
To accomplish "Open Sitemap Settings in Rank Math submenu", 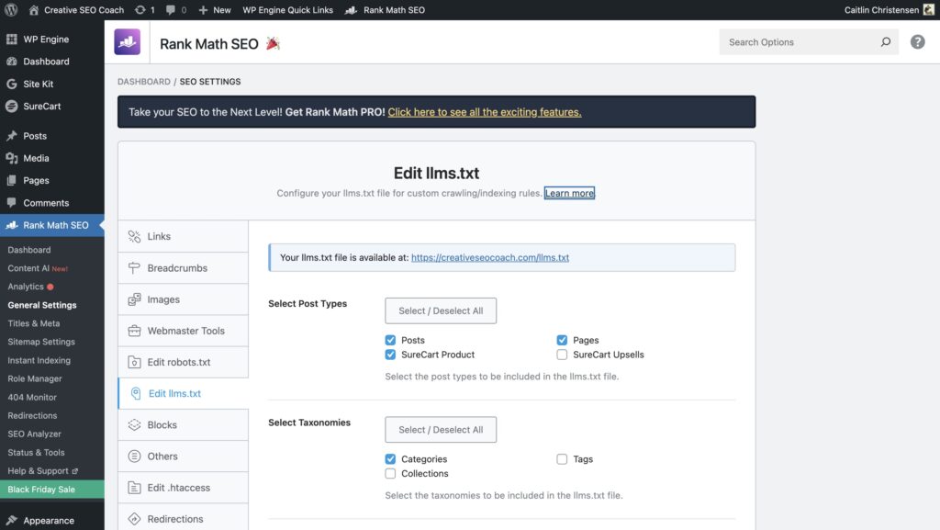I will tap(41, 342).
